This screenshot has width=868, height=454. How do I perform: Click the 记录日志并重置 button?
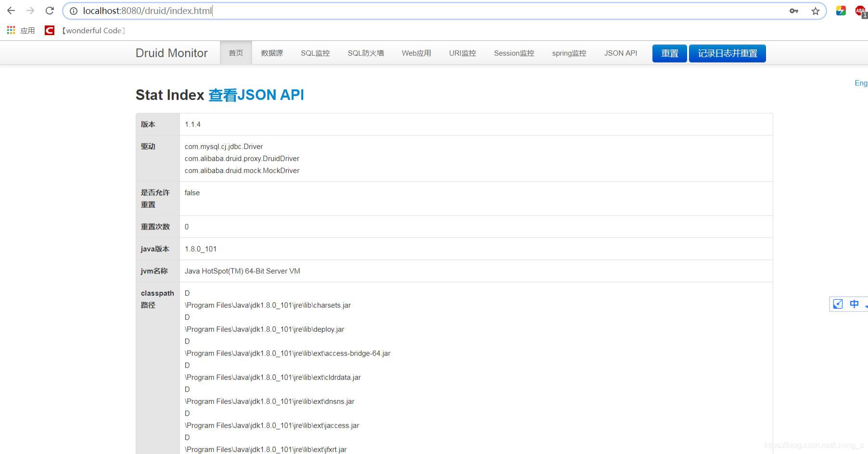point(728,53)
